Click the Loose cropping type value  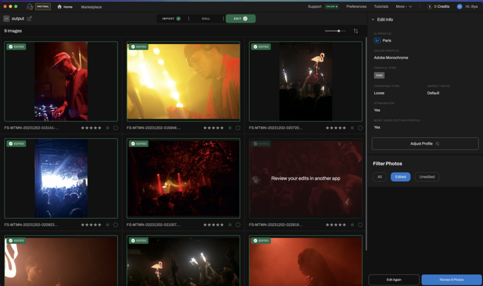pos(379,93)
